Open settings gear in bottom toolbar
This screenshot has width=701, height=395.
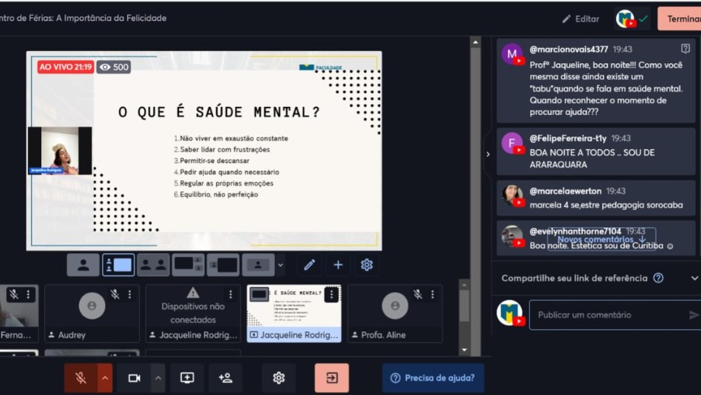[278, 378]
